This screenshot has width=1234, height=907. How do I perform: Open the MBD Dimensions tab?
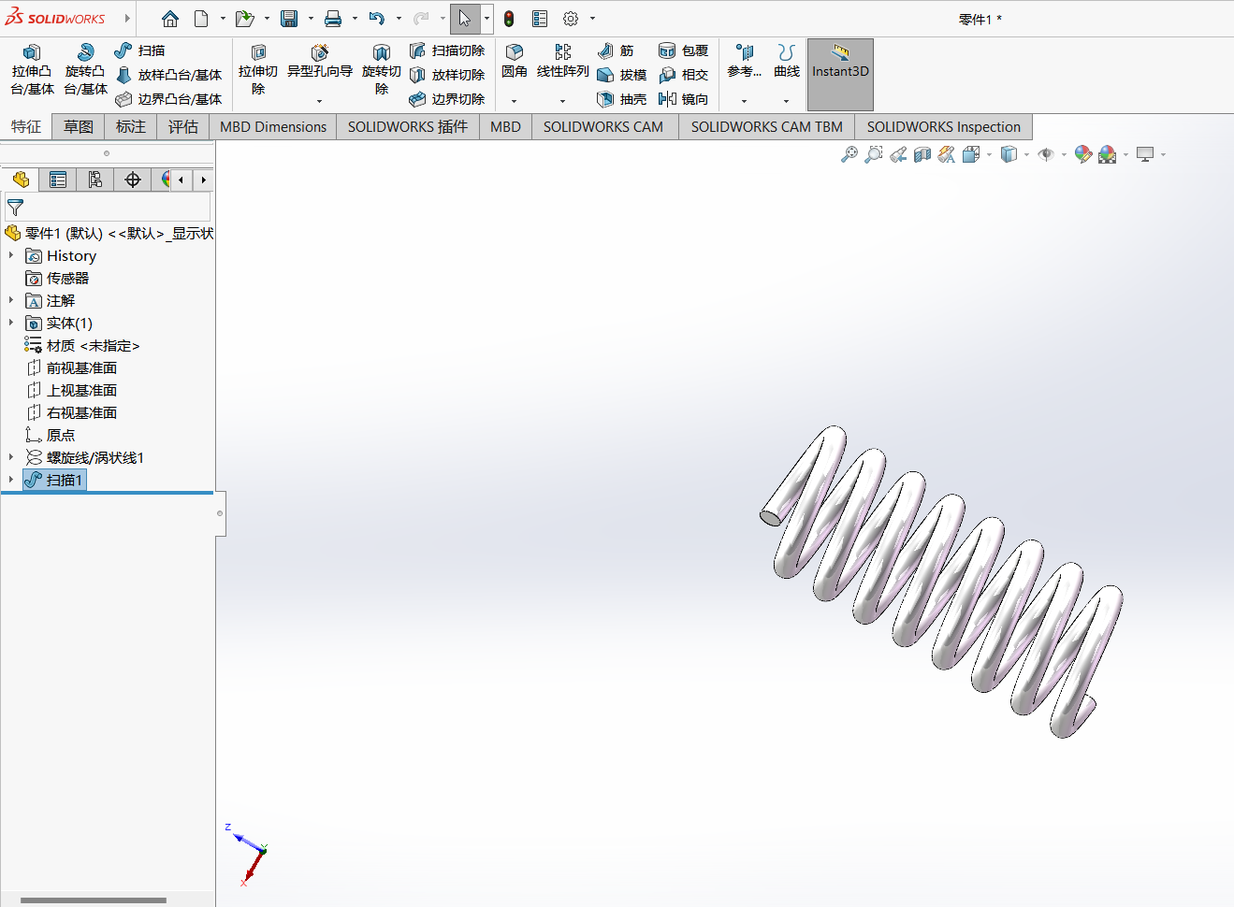click(273, 127)
